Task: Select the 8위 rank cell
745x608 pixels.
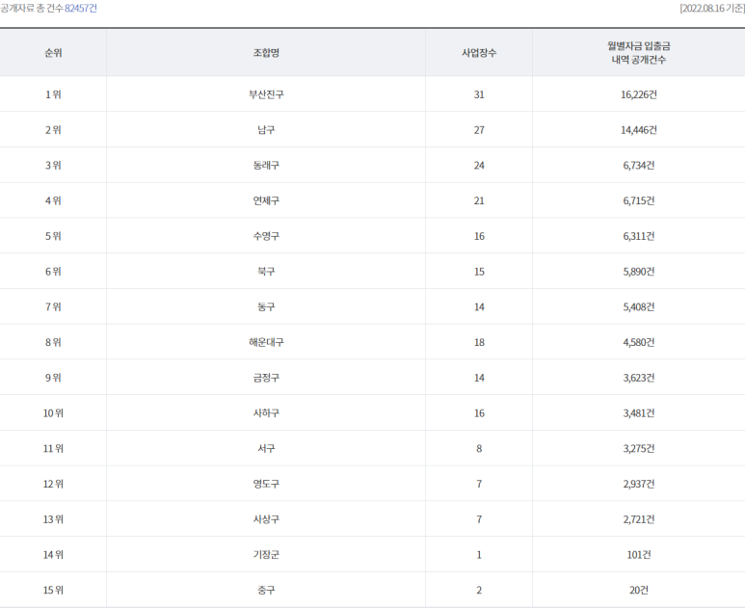Action: (x=53, y=342)
